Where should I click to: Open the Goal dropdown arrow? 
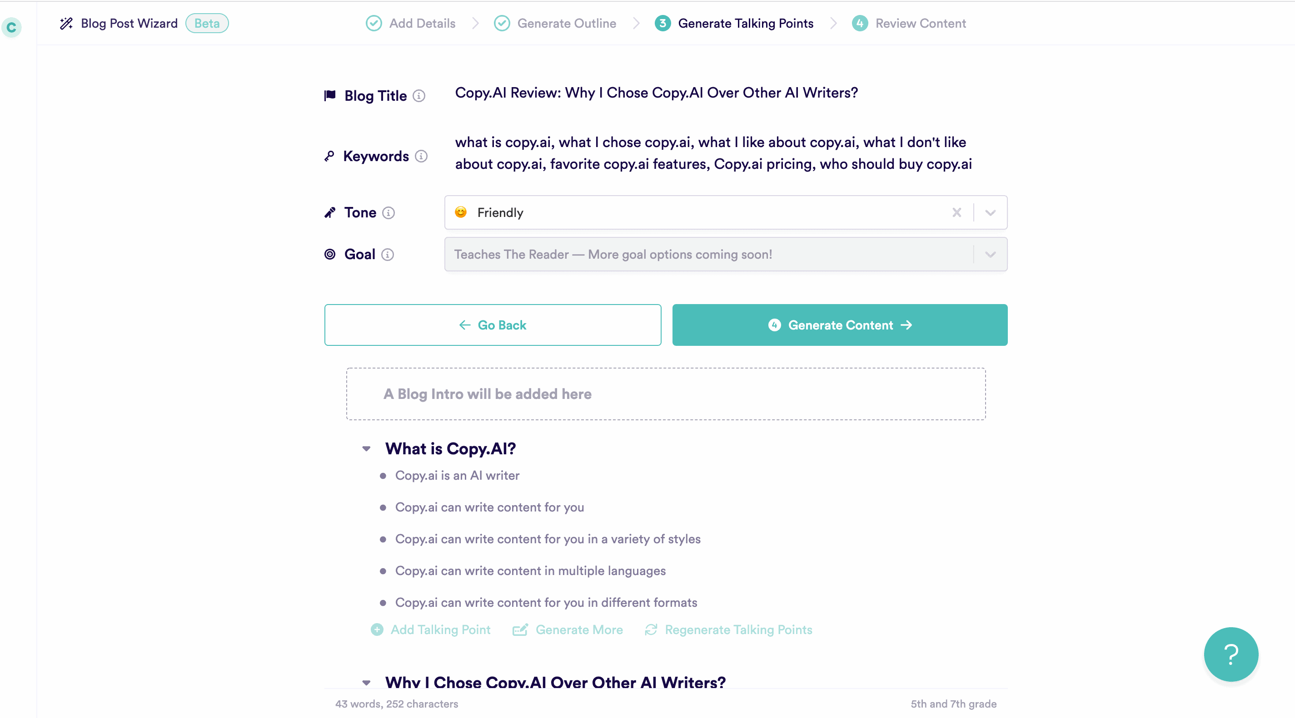[x=991, y=255]
